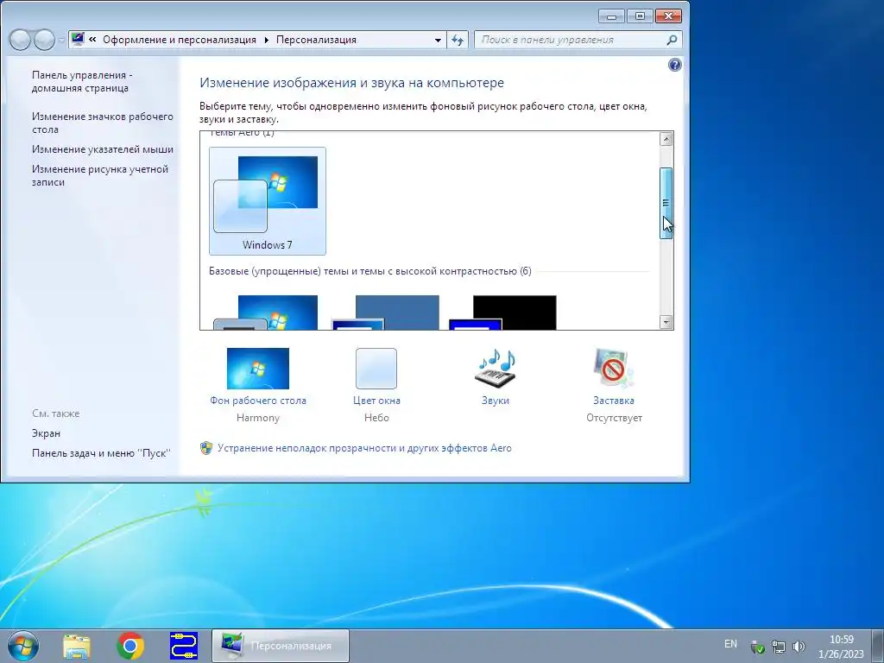884x663 pixels.
Task: Click the refresh button beside address bar
Action: tap(458, 40)
